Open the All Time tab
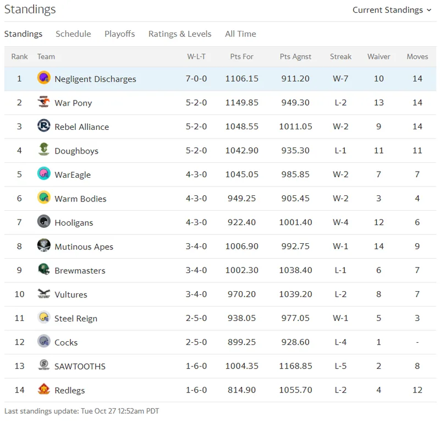The image size is (440, 421). coord(240,34)
